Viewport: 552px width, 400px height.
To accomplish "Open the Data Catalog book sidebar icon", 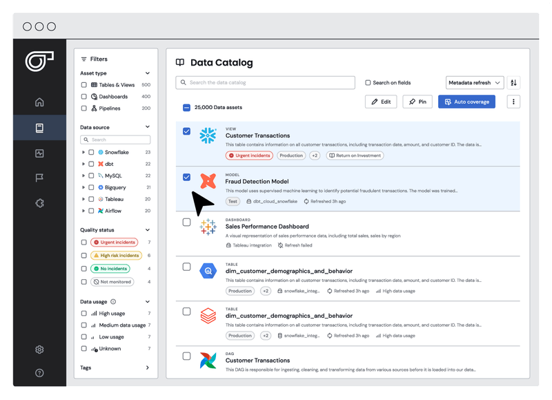I will 39,128.
